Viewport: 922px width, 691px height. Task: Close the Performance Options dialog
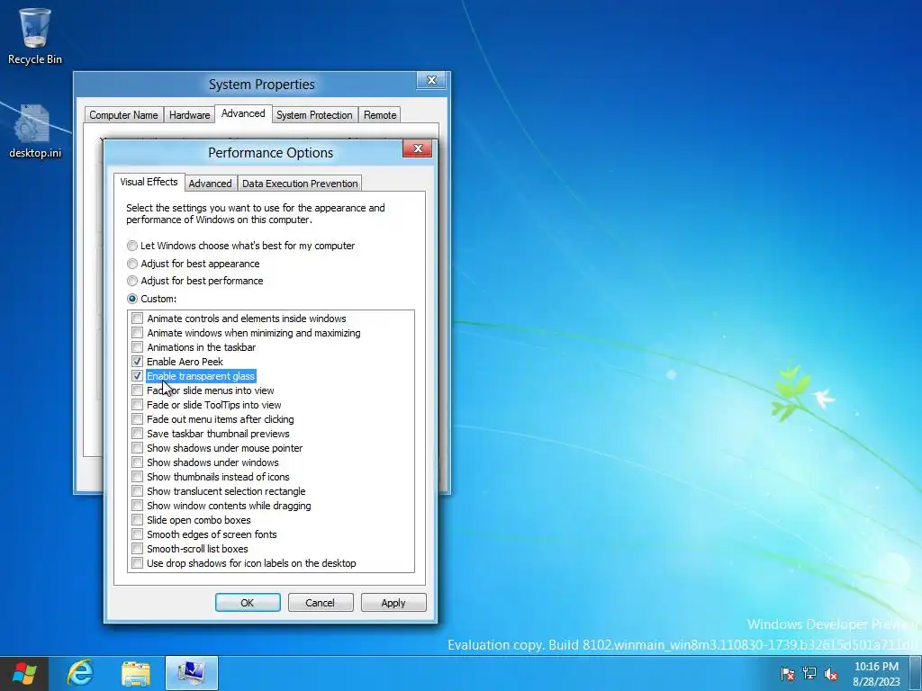point(418,148)
